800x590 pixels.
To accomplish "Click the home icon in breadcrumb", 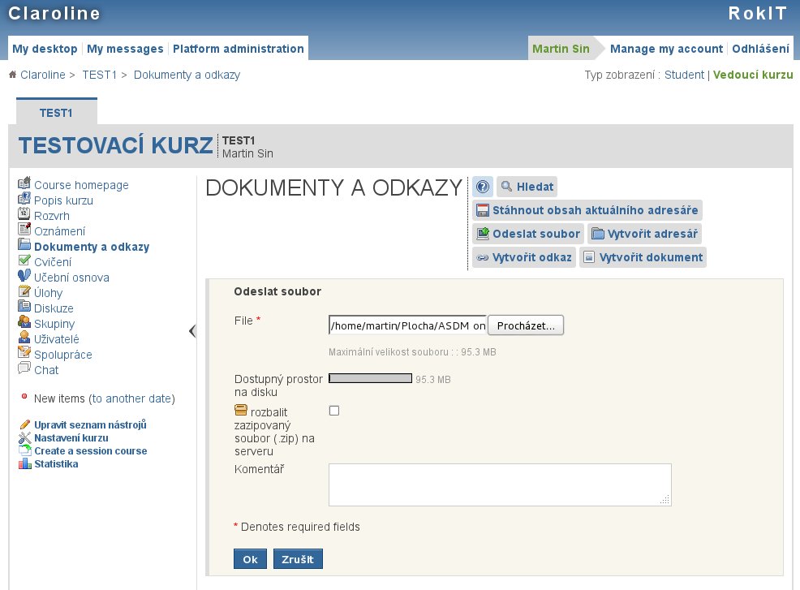I will click(13, 75).
